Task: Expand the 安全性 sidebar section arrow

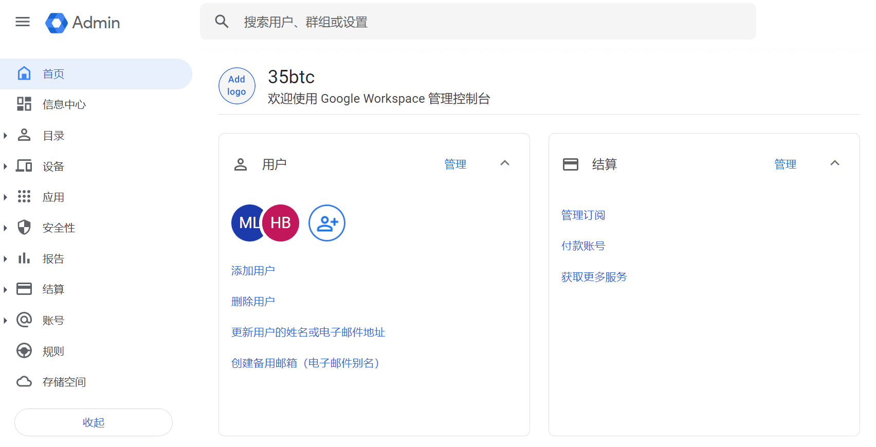Action: pyautogui.click(x=5, y=228)
